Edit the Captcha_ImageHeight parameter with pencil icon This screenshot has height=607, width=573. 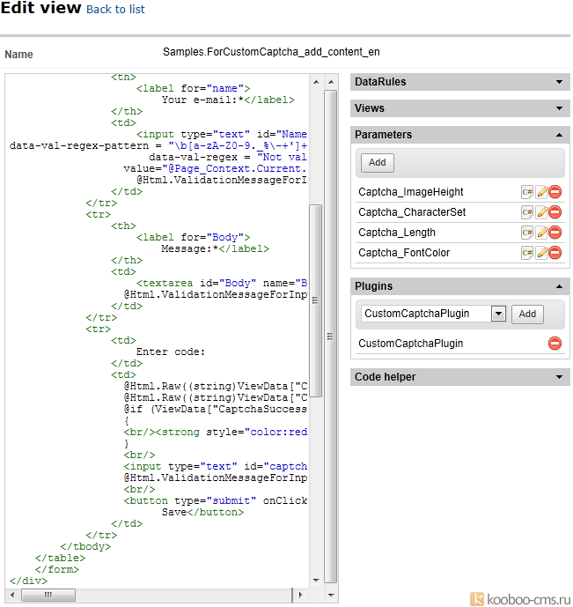[x=541, y=192]
